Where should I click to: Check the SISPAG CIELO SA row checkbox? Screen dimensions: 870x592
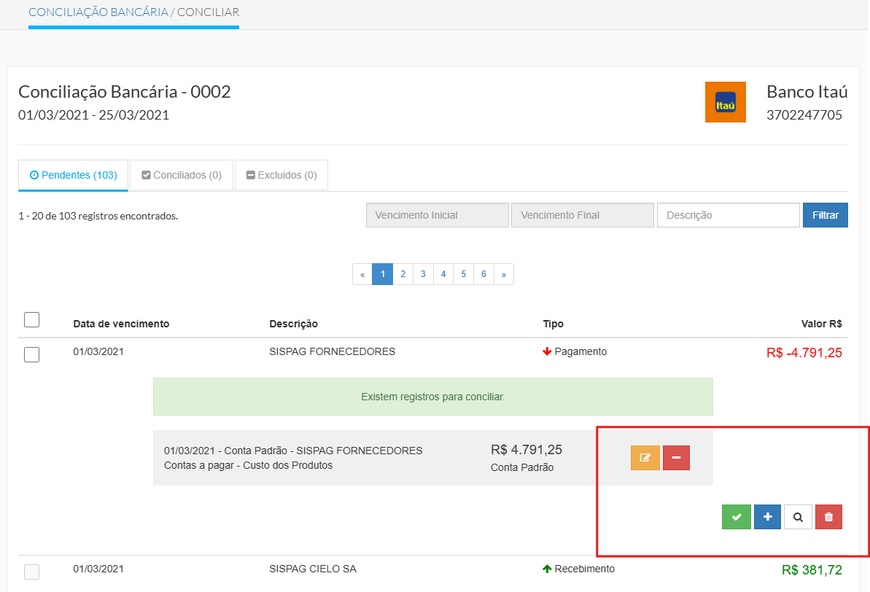point(32,572)
